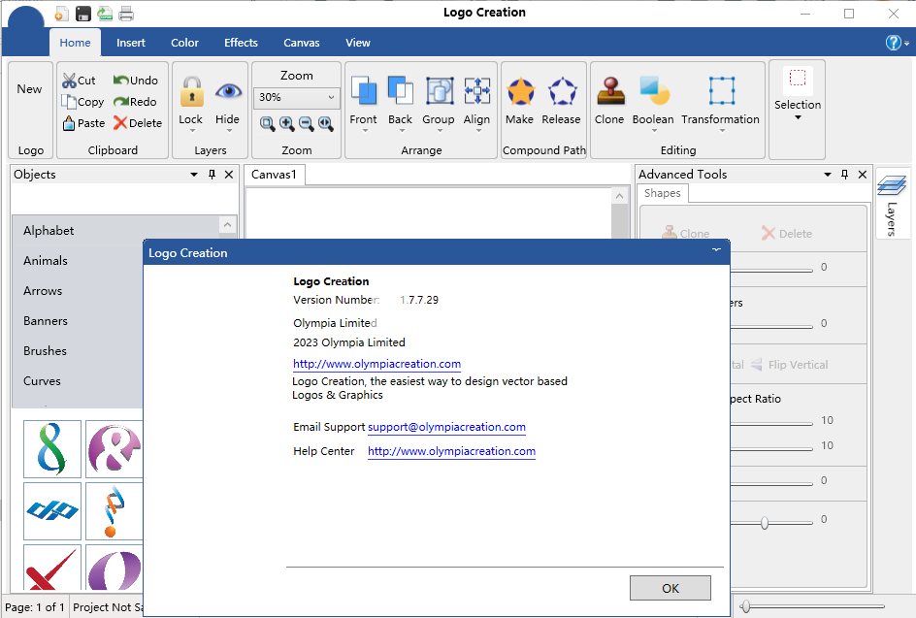Open the Effects ribbon tab
Screen dimensions: 916x618
pos(241,43)
